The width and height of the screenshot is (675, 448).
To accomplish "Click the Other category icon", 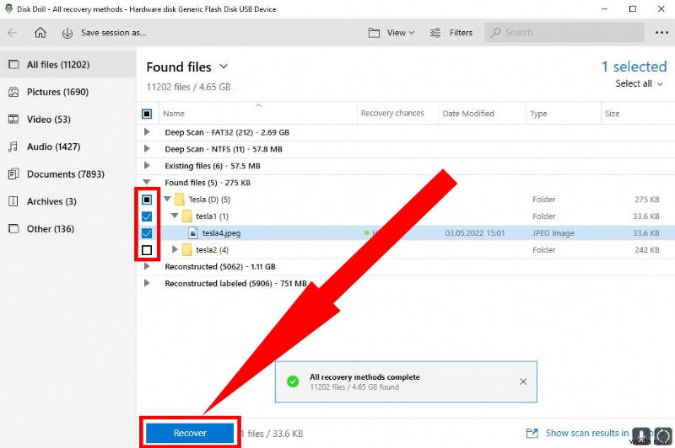I will click(x=13, y=229).
